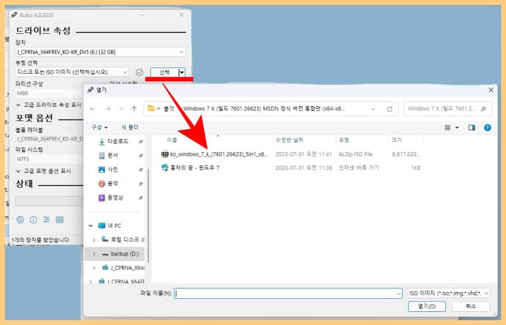
Task: Sort by the 수정한 날짜 column header
Action: (290, 140)
